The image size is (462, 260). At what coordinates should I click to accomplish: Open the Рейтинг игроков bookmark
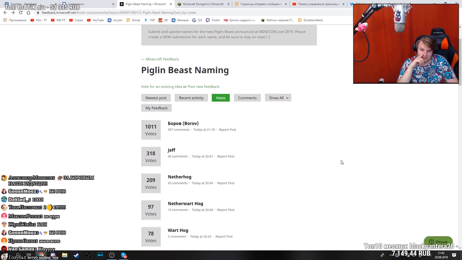tap(277, 20)
